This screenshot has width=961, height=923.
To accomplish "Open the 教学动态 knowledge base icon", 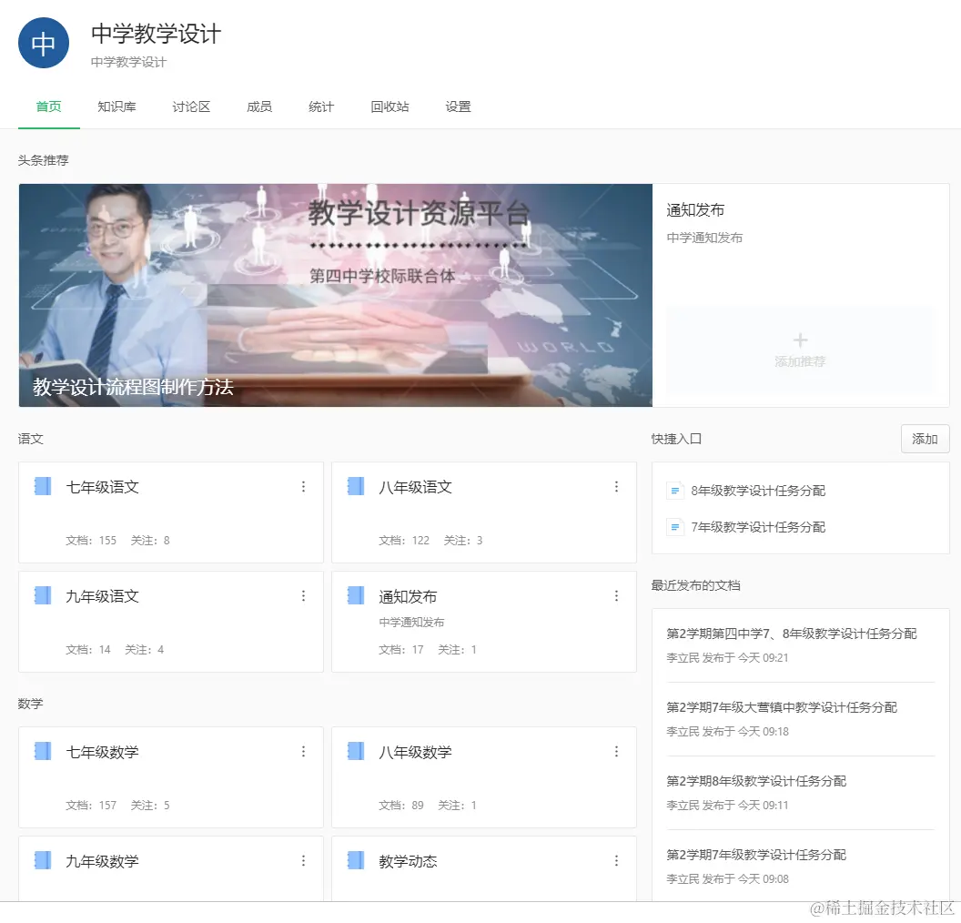I will point(355,860).
